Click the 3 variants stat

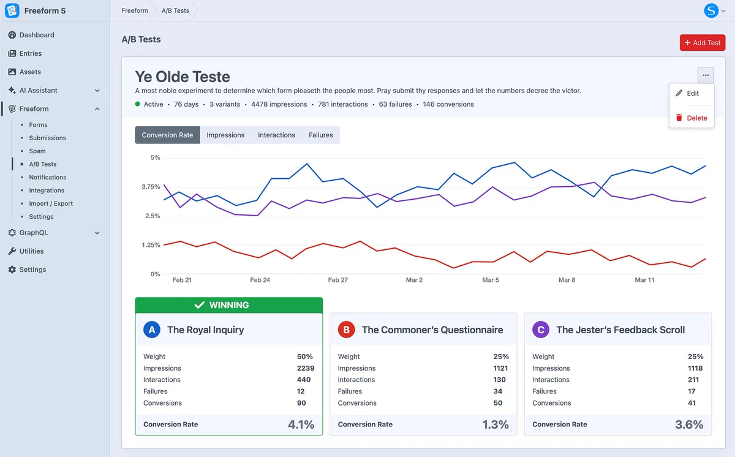[225, 104]
